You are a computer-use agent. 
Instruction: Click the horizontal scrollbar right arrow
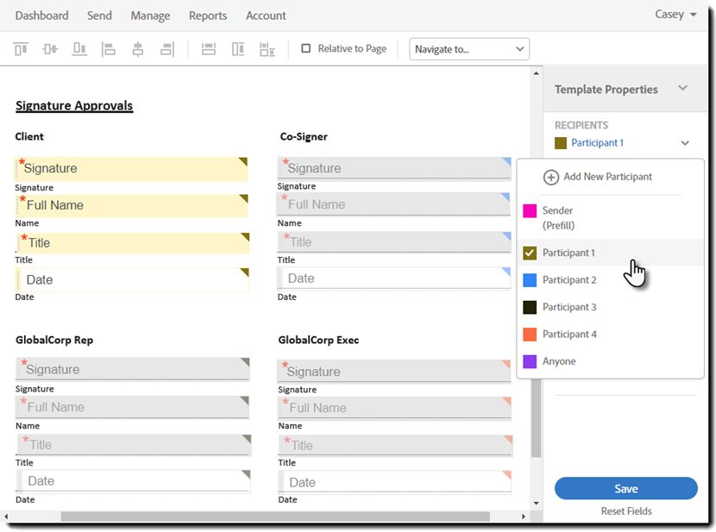tap(524, 516)
